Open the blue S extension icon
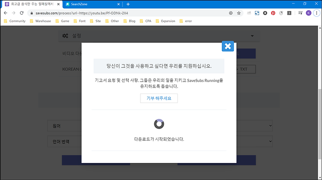This screenshot has width=322, height=180. pyautogui.click(x=257, y=13)
